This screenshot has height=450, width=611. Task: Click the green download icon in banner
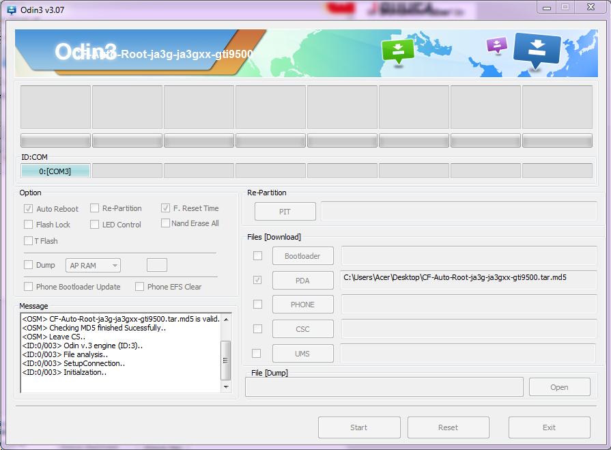[398, 51]
